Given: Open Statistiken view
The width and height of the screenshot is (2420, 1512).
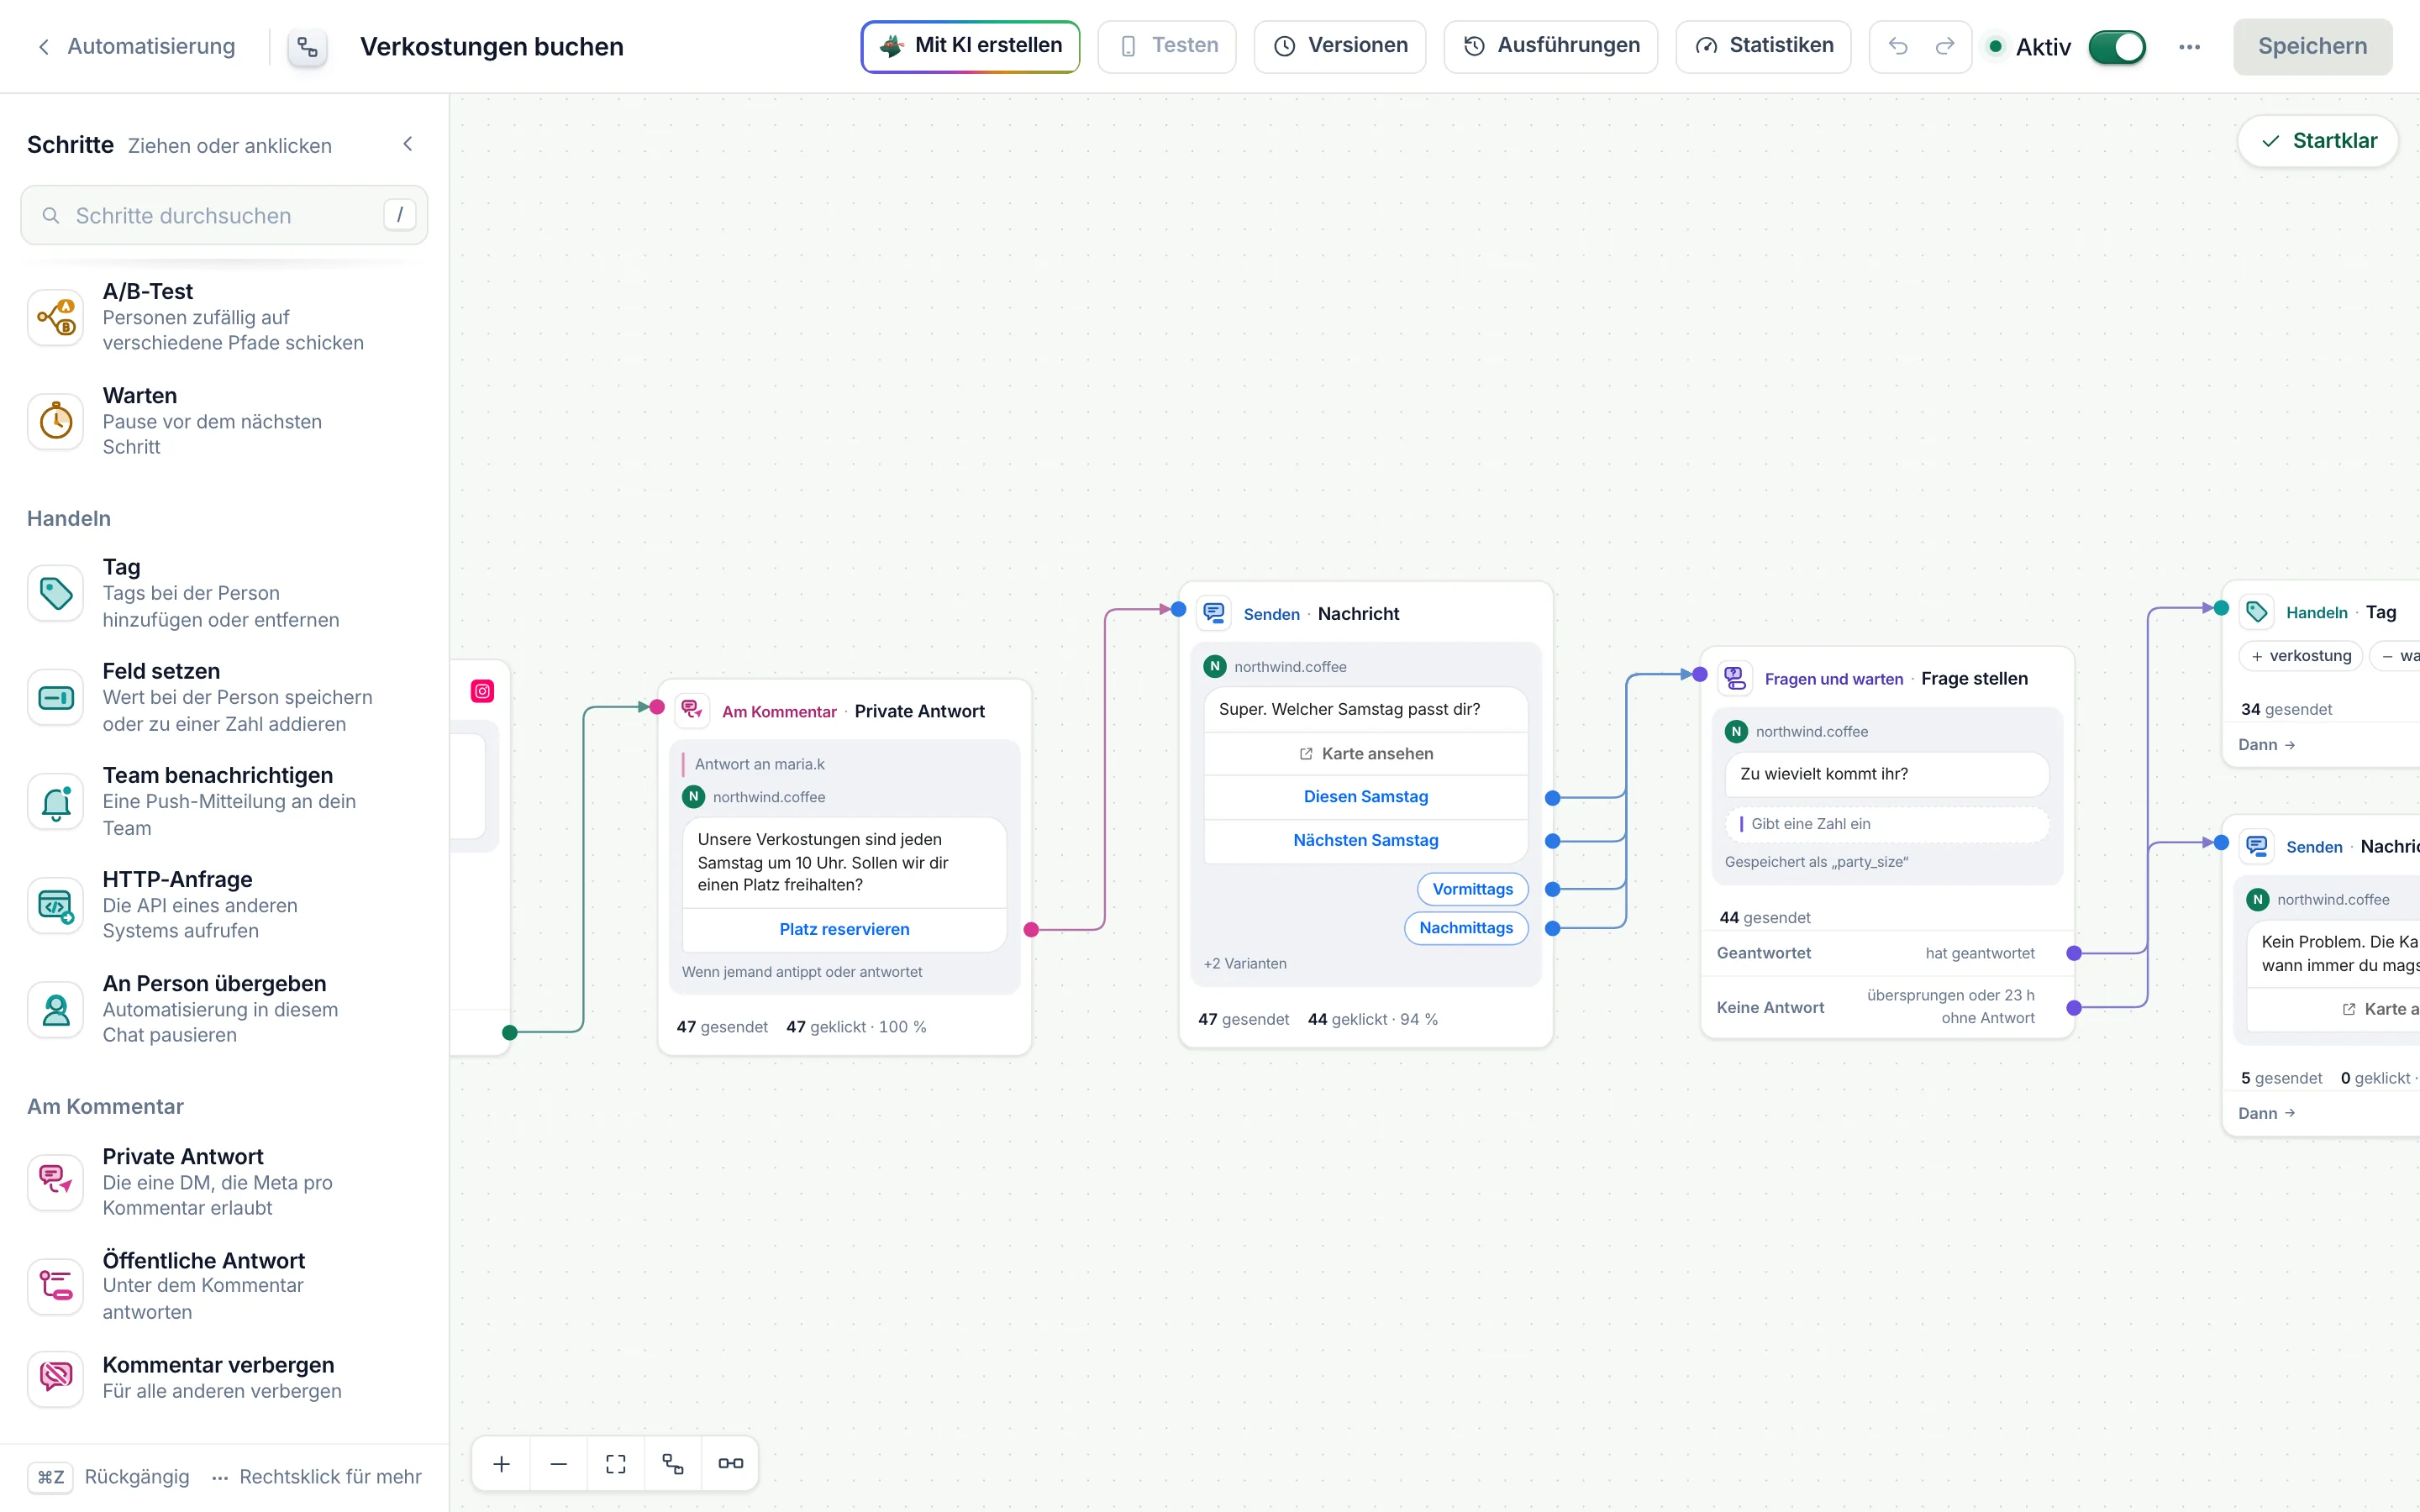Looking at the screenshot, I should coord(1763,46).
